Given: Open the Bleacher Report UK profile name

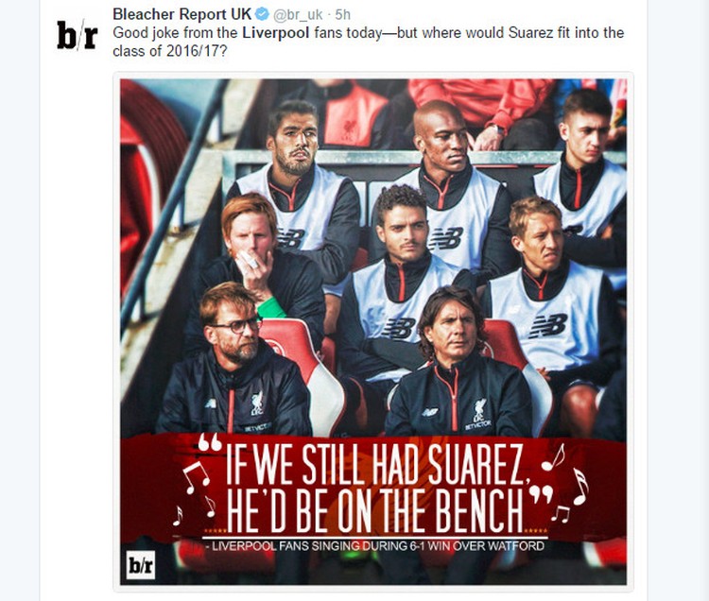Looking at the screenshot, I should (182, 14).
